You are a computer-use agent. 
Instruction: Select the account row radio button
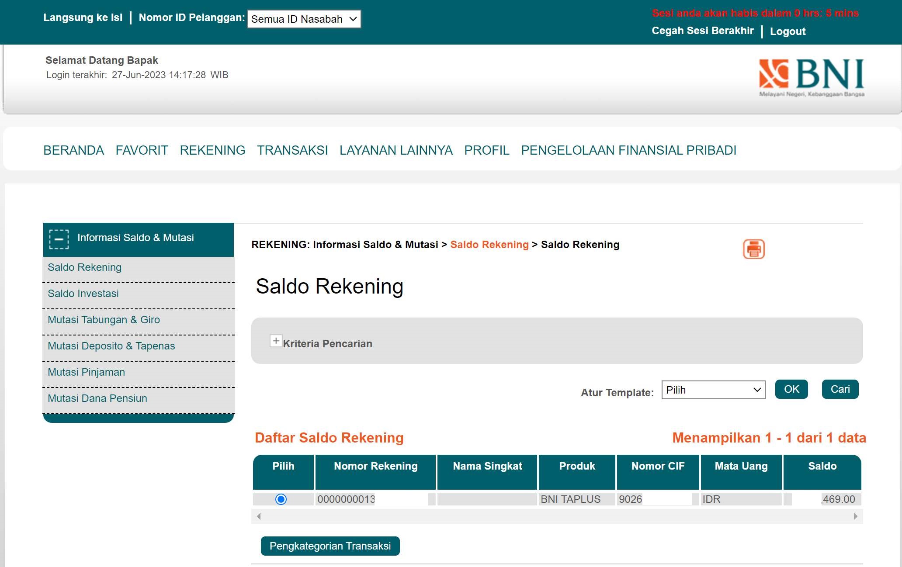click(x=281, y=499)
